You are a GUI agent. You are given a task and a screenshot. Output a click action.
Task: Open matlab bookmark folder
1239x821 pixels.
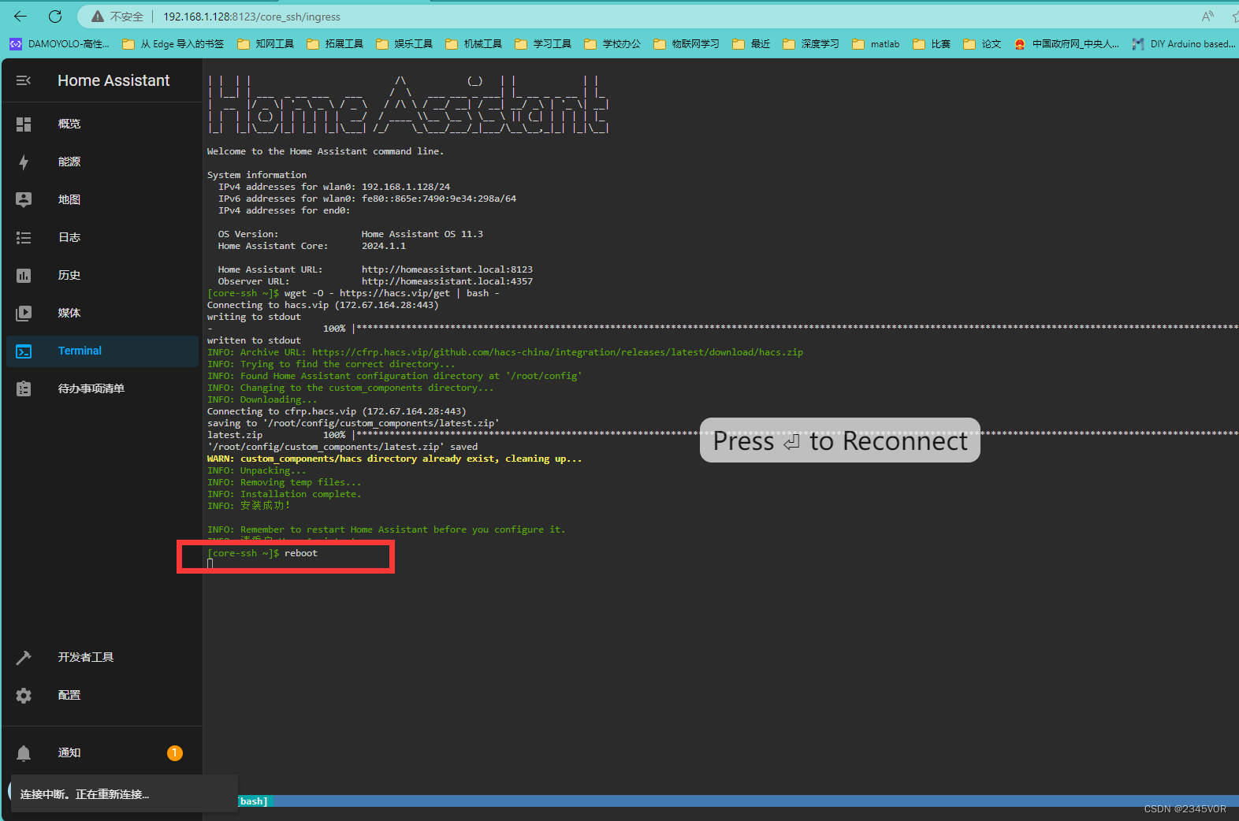tap(876, 44)
